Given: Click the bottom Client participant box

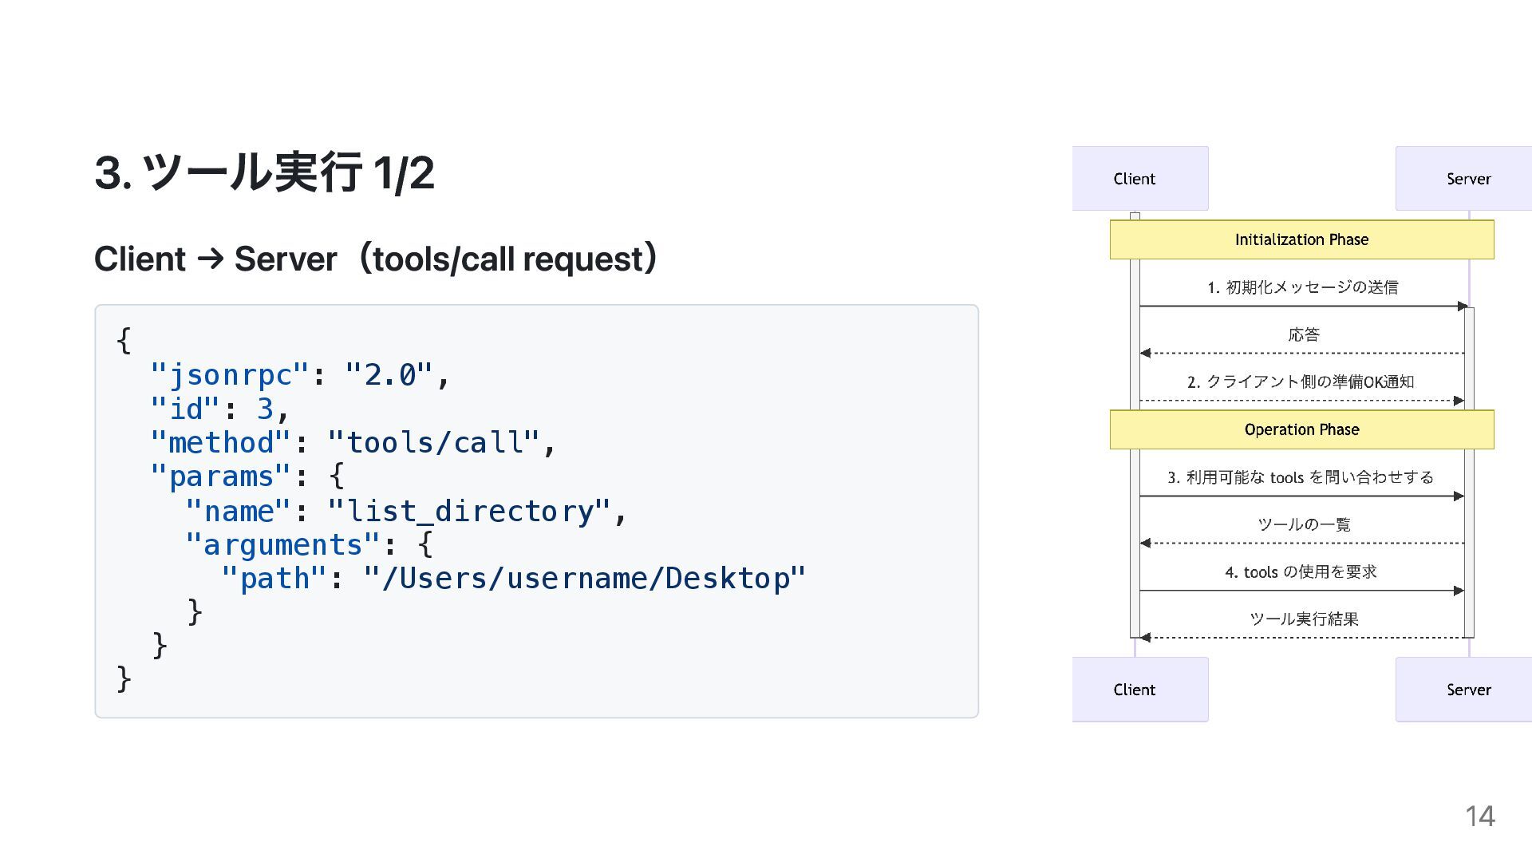Looking at the screenshot, I should (1139, 690).
